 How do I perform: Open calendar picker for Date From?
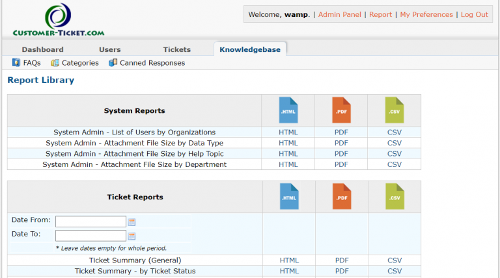click(x=132, y=222)
